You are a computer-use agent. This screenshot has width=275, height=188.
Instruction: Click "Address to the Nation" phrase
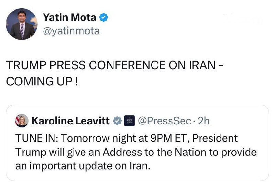point(139,152)
